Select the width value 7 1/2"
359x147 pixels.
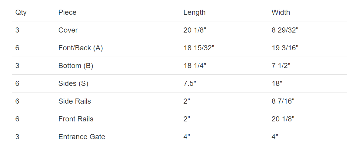point(281,66)
